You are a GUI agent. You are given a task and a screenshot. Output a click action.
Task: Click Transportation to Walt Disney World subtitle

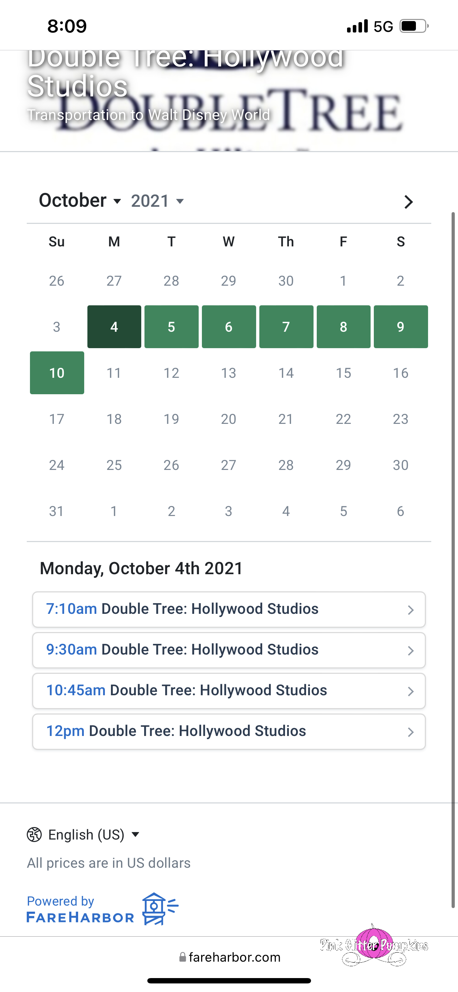[148, 115]
